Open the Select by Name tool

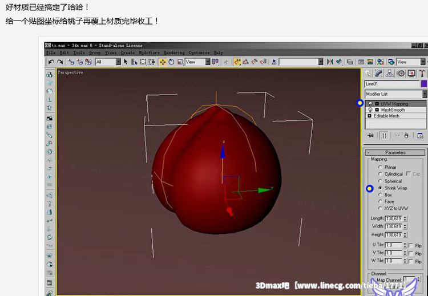click(x=134, y=62)
